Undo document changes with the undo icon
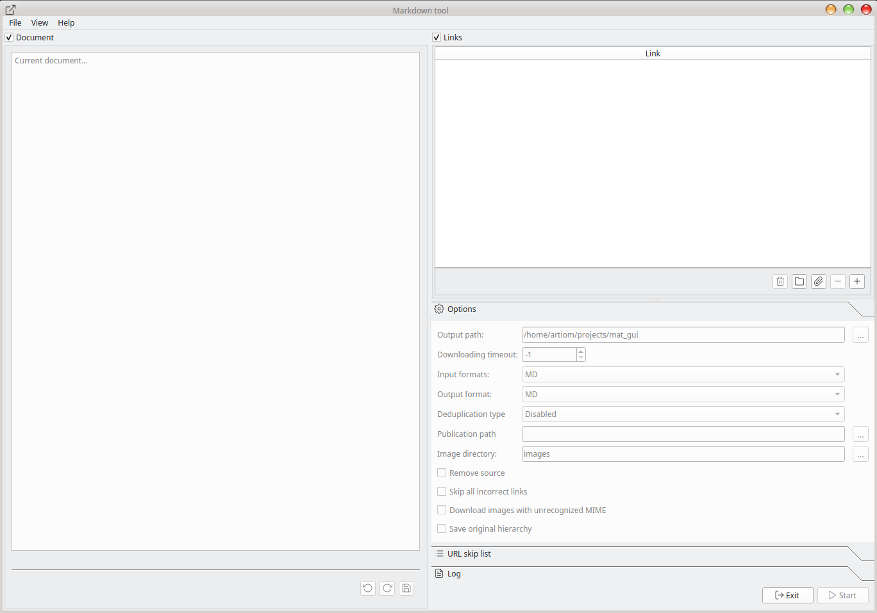 point(367,588)
